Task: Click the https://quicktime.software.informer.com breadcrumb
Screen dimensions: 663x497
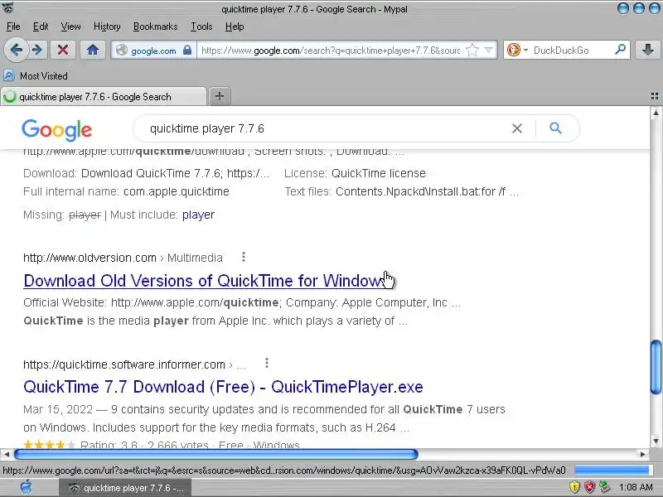Action: click(123, 364)
